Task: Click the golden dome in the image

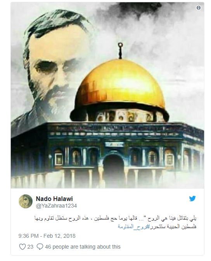Action: (119, 87)
